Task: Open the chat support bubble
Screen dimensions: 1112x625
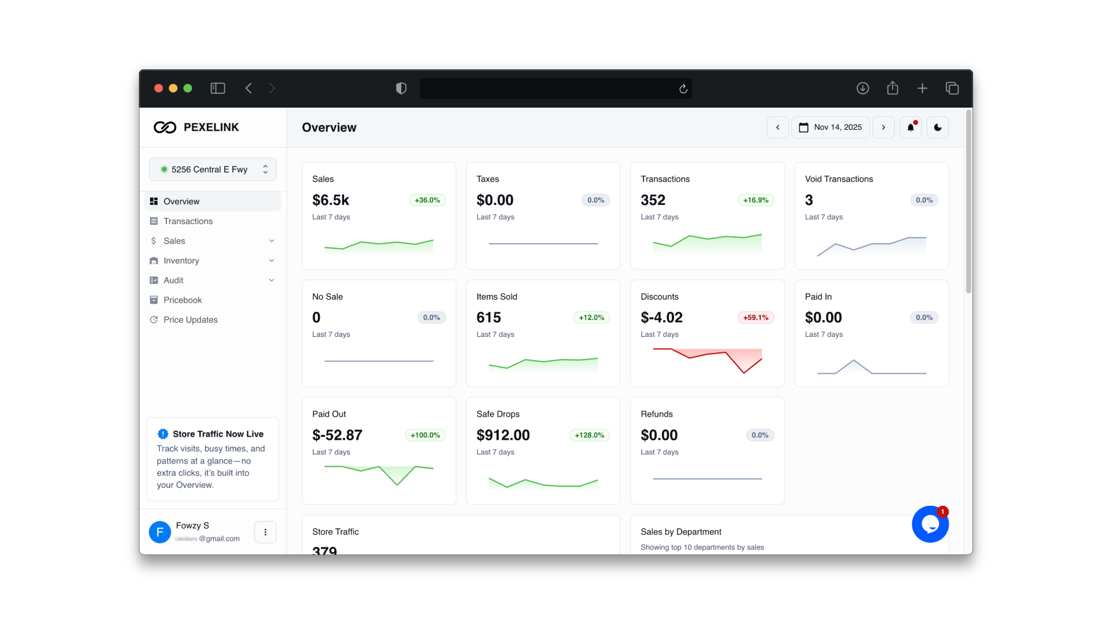Action: click(930, 524)
